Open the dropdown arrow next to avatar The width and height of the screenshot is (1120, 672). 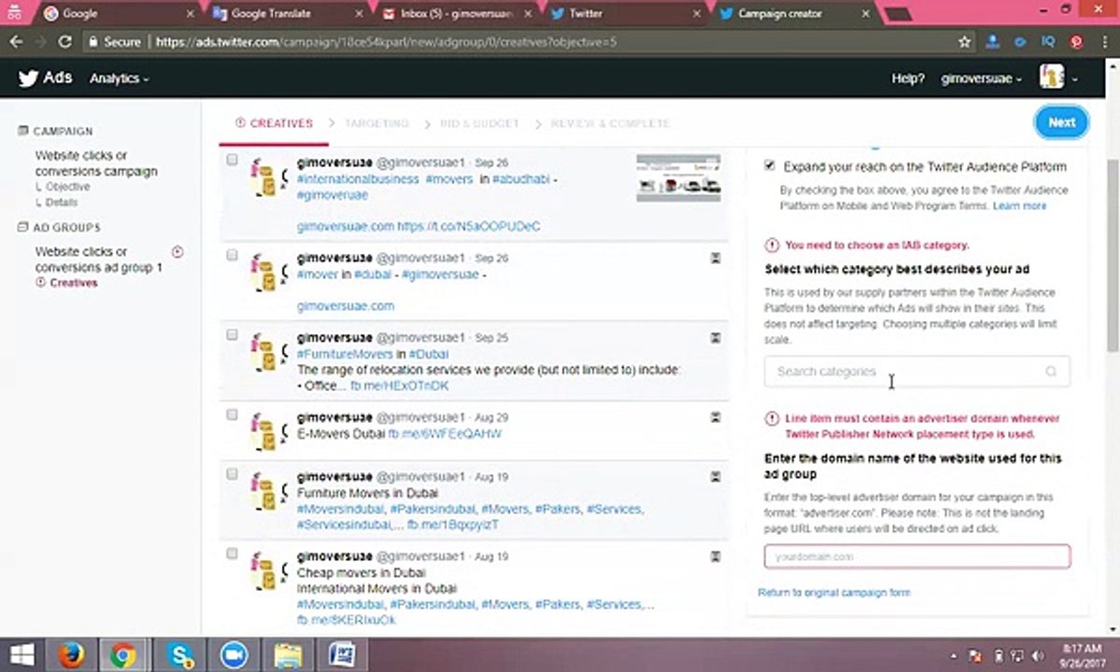point(1075,79)
